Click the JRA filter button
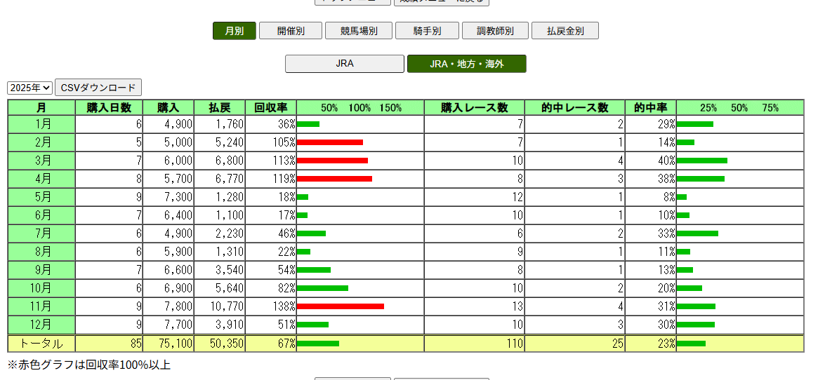 (344, 64)
